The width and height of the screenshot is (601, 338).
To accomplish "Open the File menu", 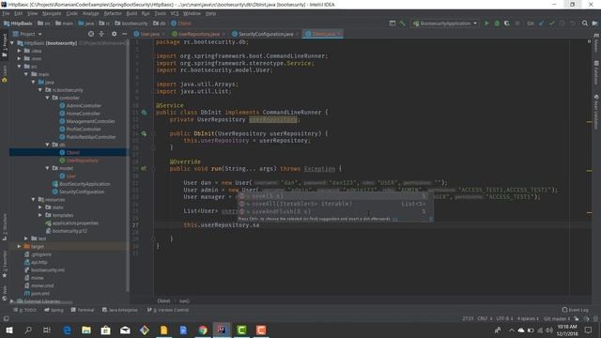I will tap(7, 13).
